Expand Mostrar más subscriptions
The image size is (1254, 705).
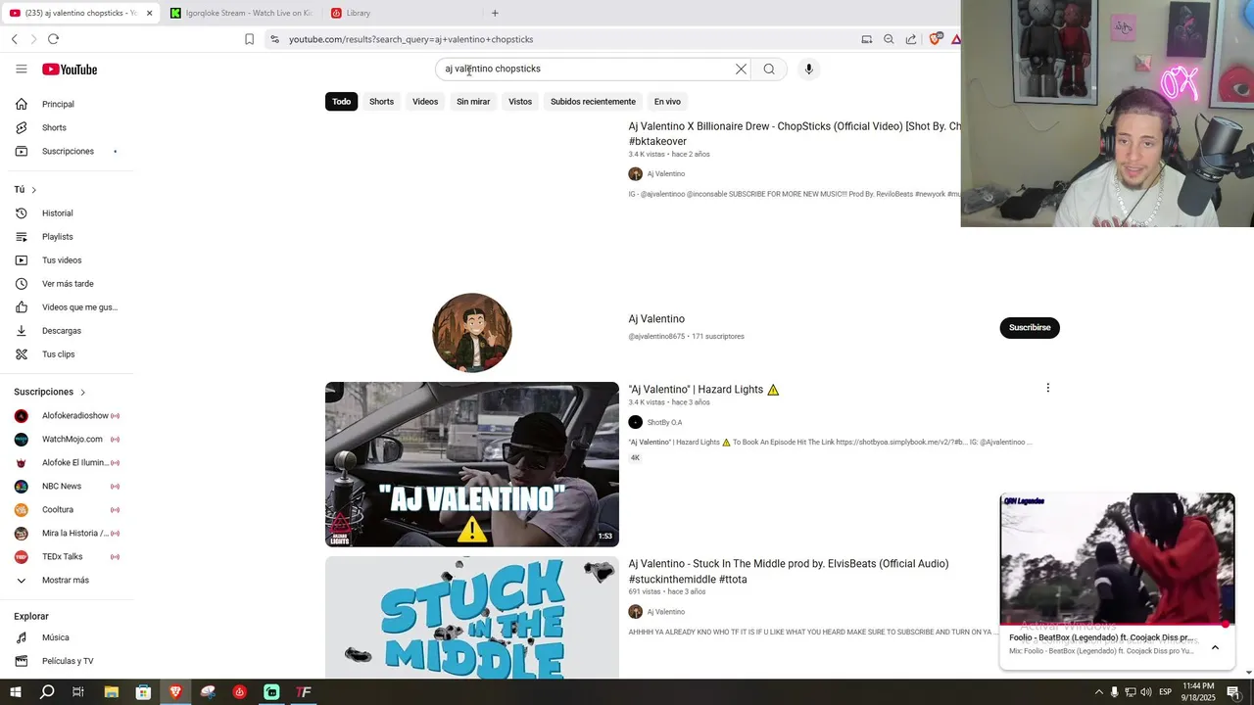[x=67, y=580]
